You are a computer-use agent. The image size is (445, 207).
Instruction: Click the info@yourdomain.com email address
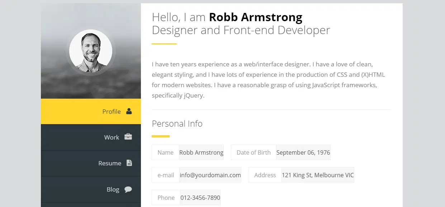pyautogui.click(x=210, y=175)
